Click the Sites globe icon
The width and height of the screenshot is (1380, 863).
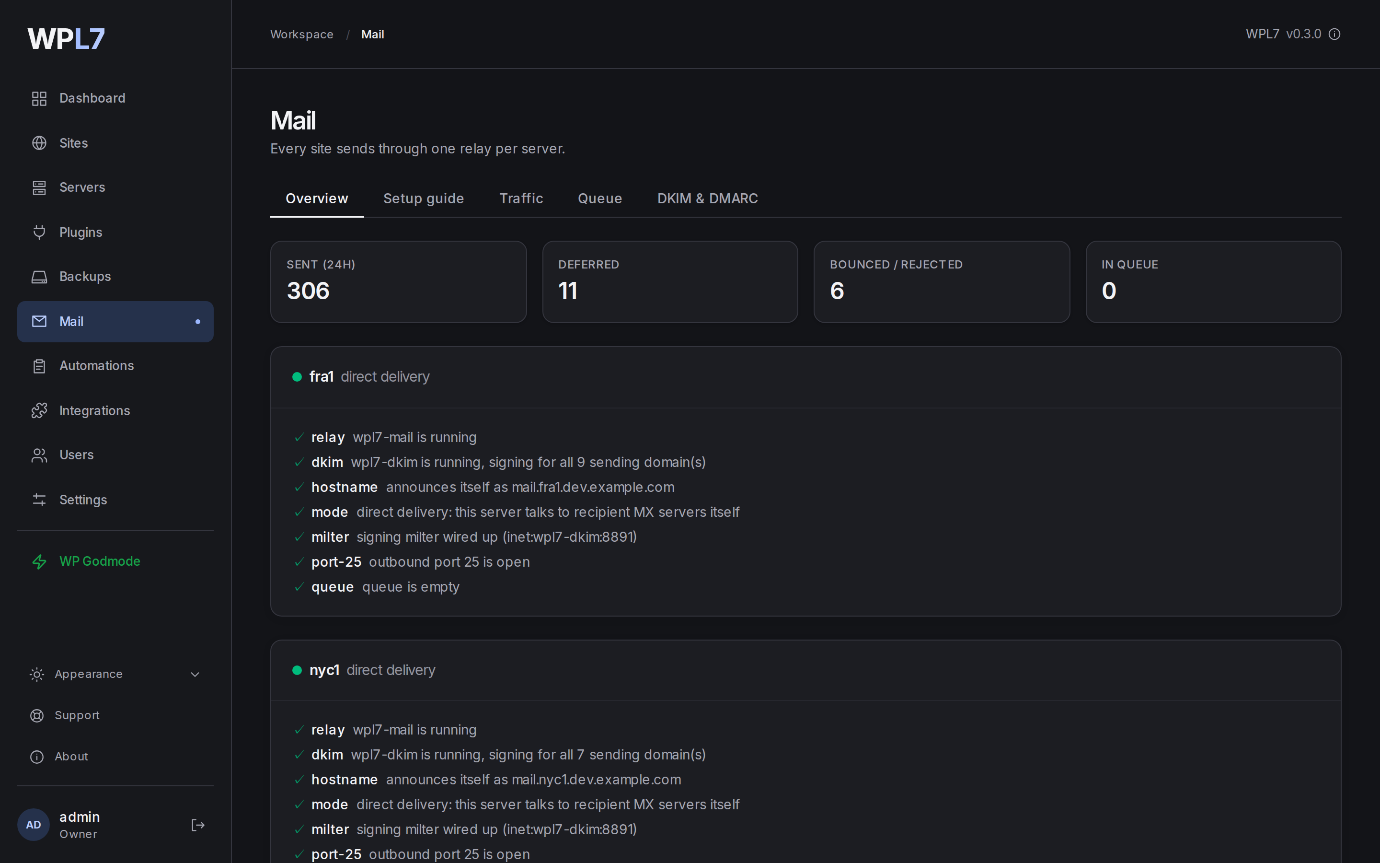pos(39,143)
